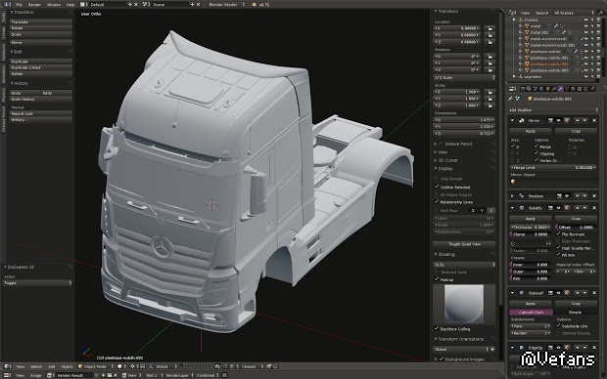Disable Backface Culling checkbox
The width and height of the screenshot is (607, 379).
tap(437, 329)
